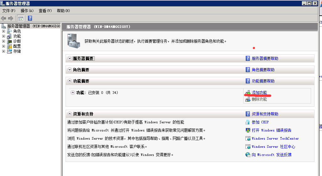
Task: Select the 配置 tree label
Action: tap(17, 46)
